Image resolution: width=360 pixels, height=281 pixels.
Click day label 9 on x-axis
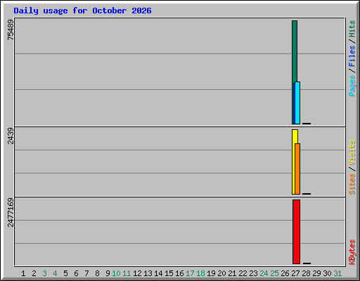click(108, 273)
